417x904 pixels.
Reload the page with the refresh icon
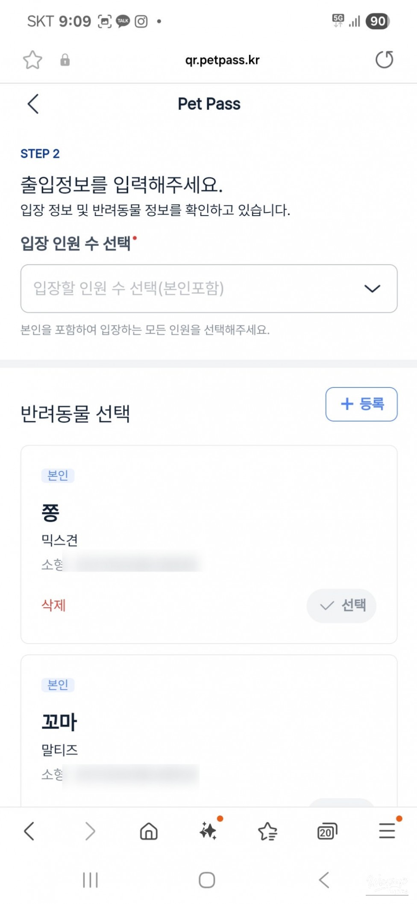(384, 60)
